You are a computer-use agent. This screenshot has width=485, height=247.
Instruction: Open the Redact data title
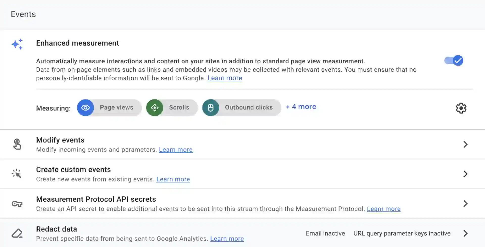(x=57, y=229)
